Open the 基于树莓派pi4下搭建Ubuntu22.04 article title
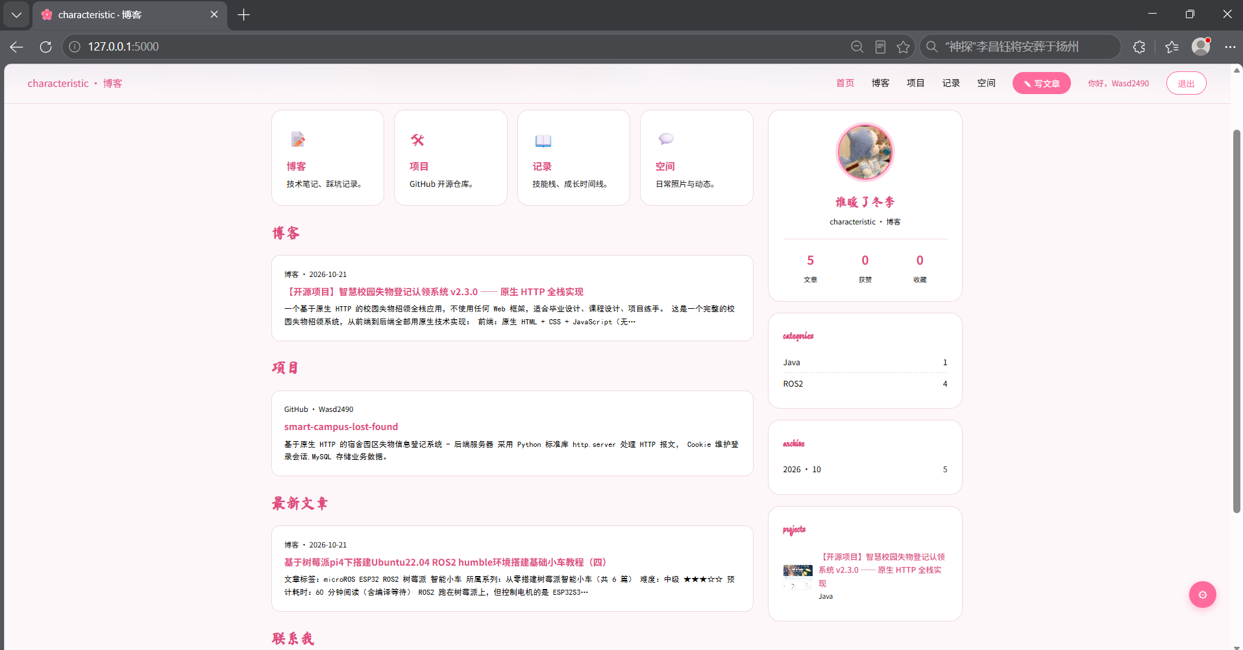The width and height of the screenshot is (1243, 650). (445, 562)
